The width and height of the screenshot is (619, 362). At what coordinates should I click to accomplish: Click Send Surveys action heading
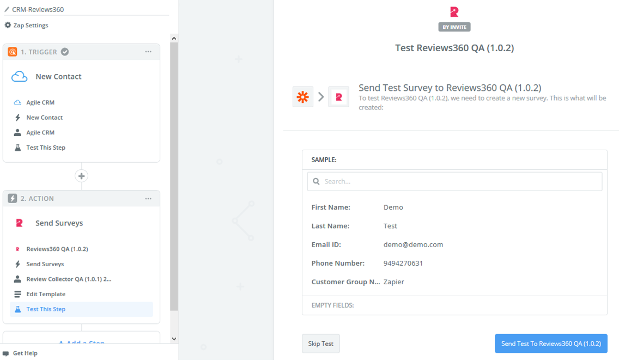[59, 223]
